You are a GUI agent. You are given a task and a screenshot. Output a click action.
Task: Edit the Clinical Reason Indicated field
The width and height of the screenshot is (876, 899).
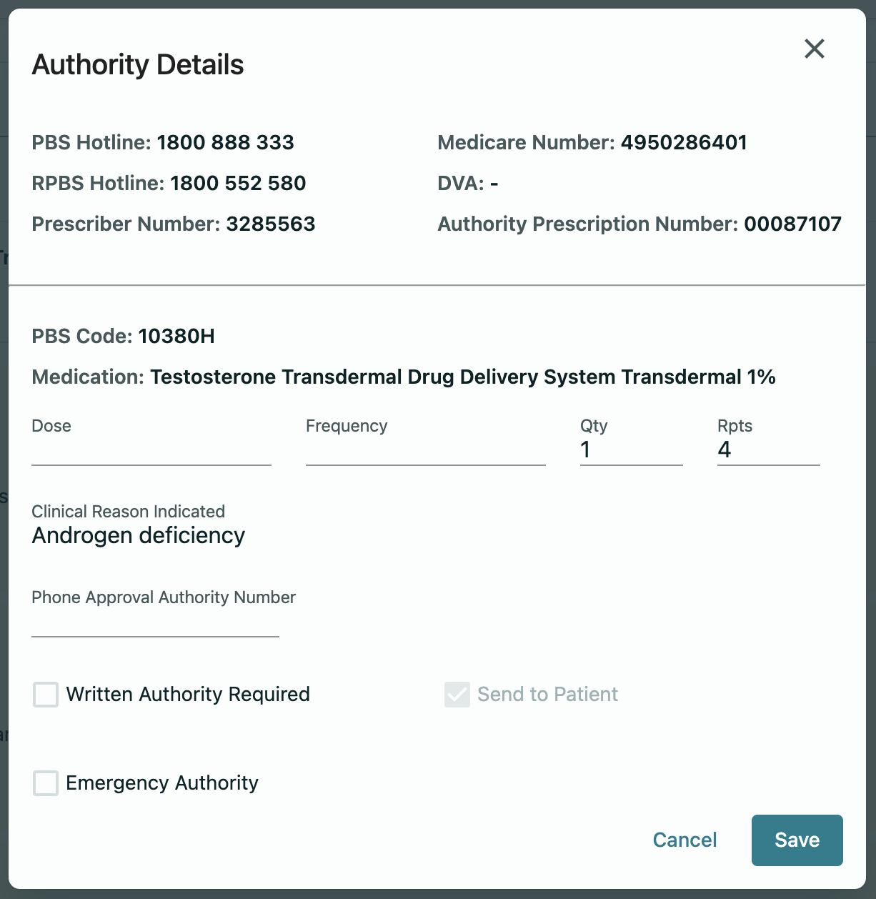pyautogui.click(x=139, y=535)
